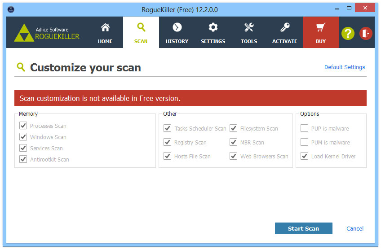Toggle the Services Scan checkbox
The width and height of the screenshot is (381, 249).
click(x=23, y=148)
